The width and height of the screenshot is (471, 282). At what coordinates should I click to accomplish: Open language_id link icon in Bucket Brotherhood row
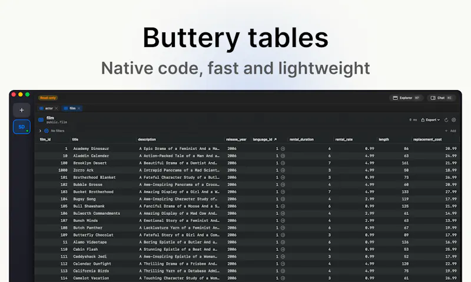(x=283, y=192)
